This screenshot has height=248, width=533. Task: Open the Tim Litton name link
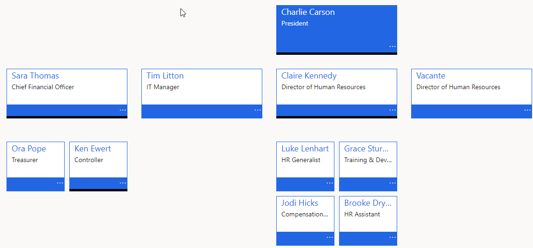click(165, 76)
